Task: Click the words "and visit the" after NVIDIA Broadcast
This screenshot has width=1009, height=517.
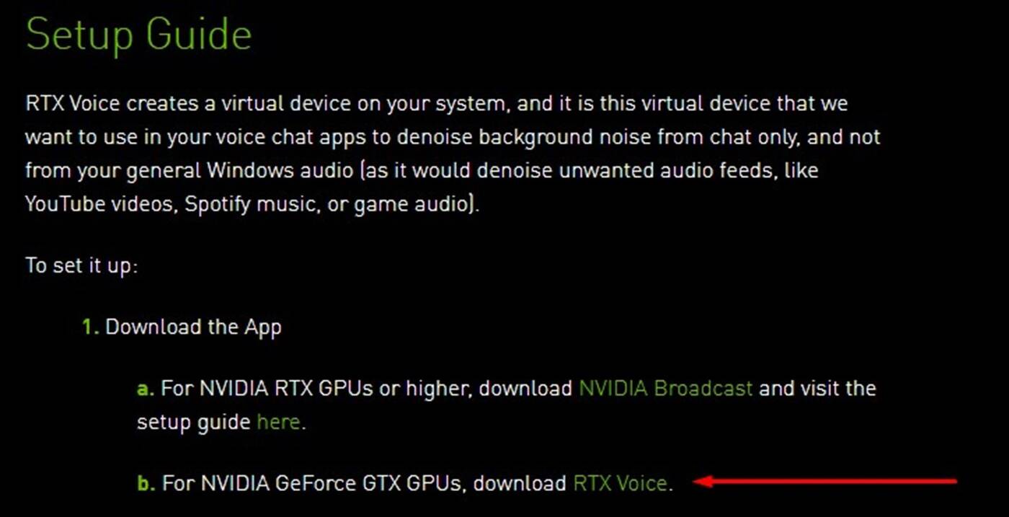Action: pyautogui.click(x=817, y=388)
